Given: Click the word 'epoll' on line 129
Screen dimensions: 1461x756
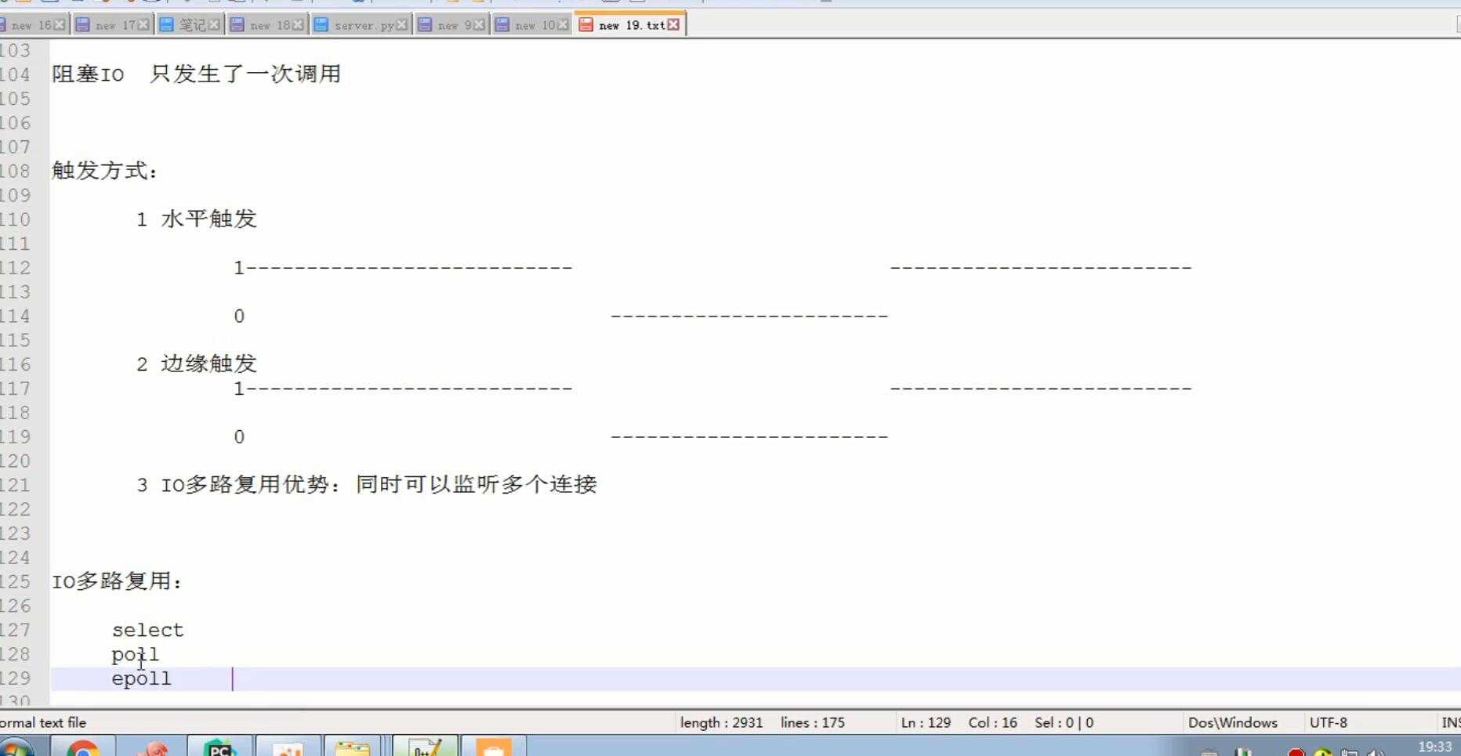Looking at the screenshot, I should click(x=141, y=678).
